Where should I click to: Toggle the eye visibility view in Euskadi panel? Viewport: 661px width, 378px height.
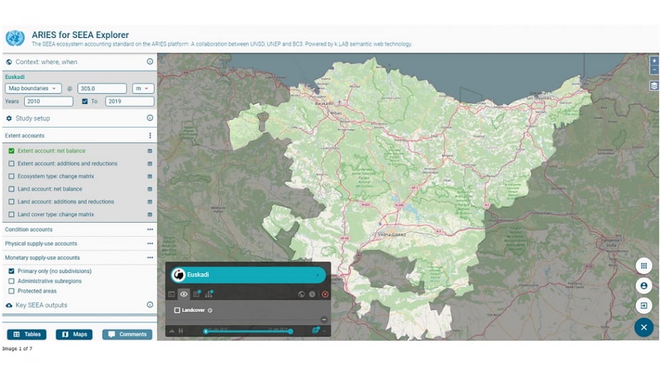tap(184, 294)
